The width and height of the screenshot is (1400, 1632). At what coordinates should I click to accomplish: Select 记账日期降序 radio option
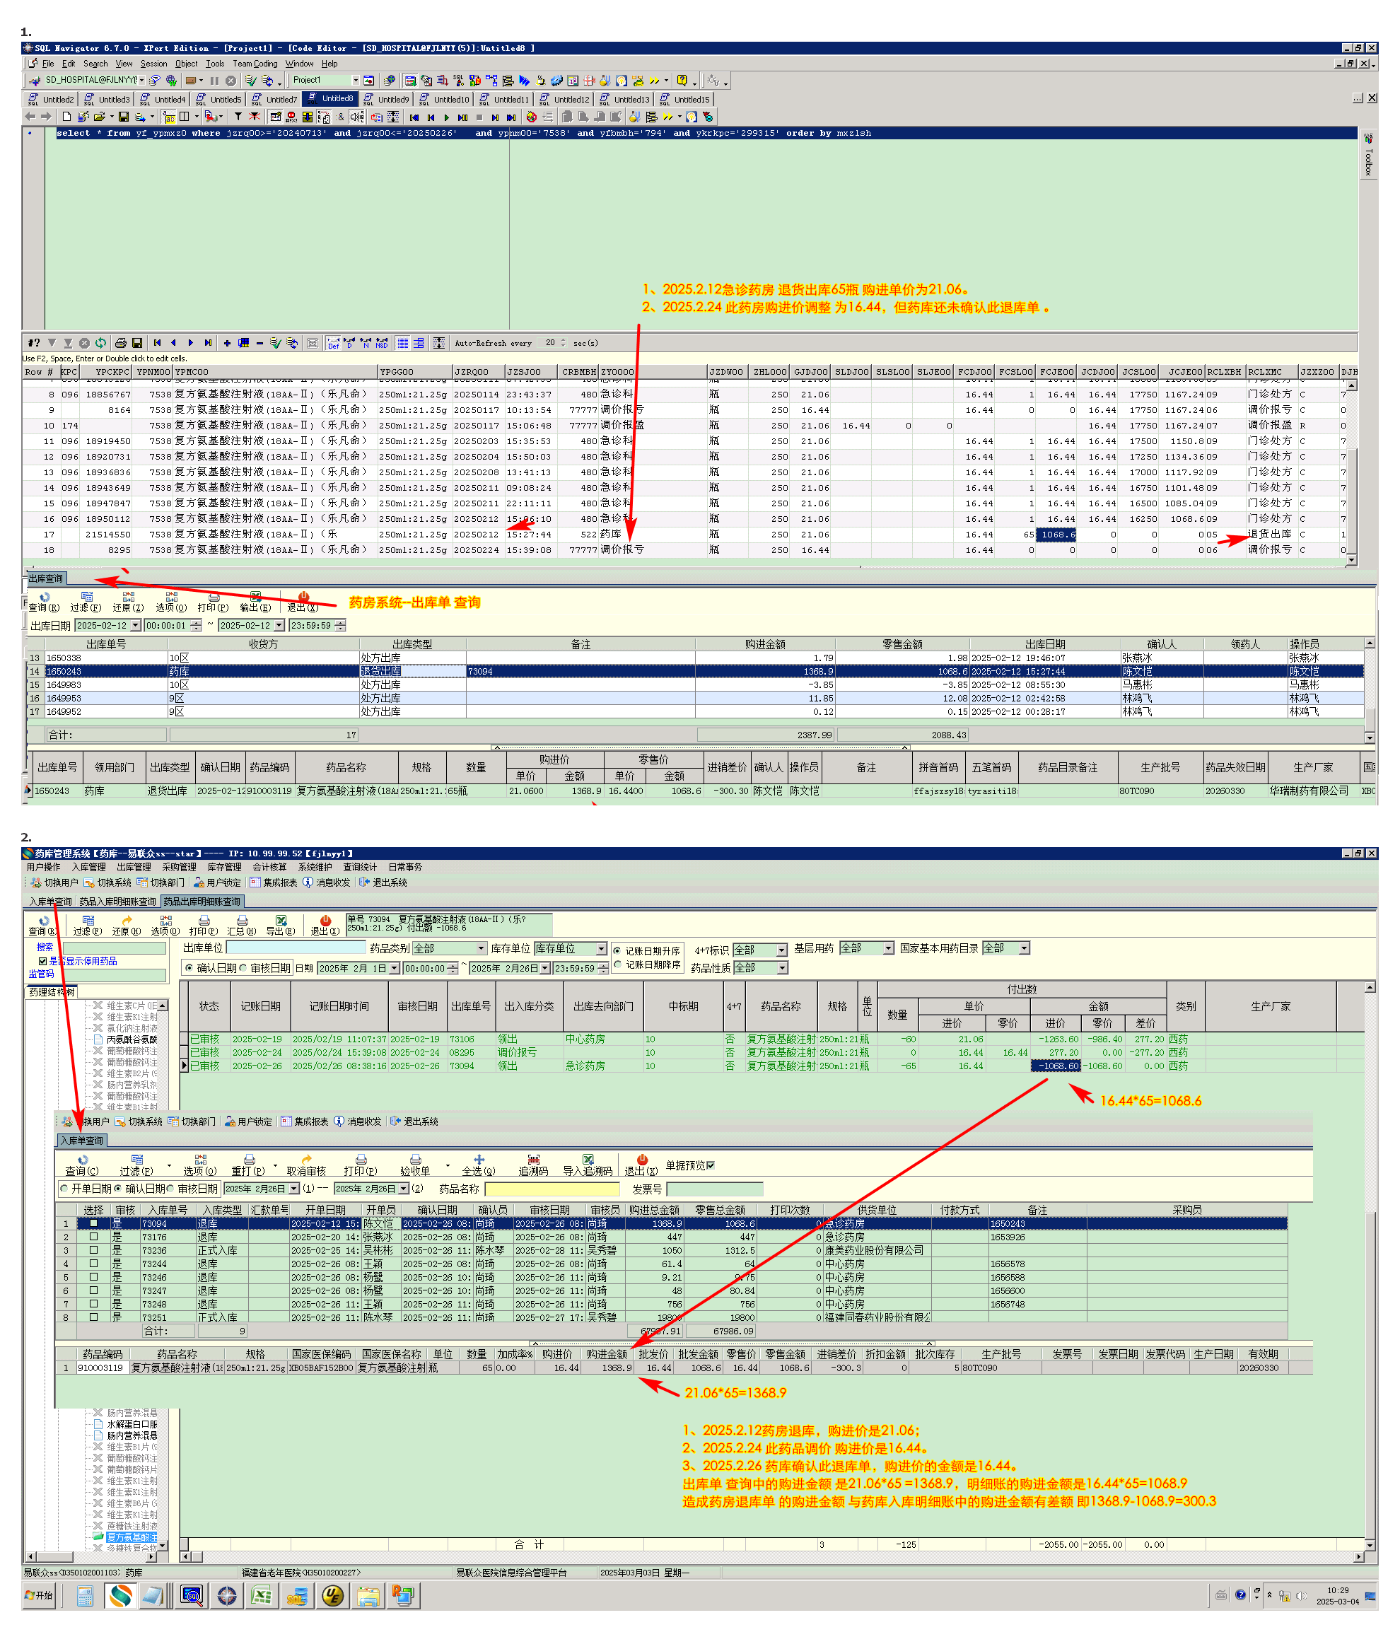click(x=617, y=965)
